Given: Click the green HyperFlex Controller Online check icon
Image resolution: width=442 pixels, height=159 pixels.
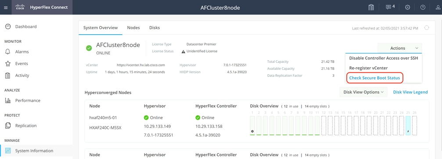Looking at the screenshot, I should [x=198, y=118].
